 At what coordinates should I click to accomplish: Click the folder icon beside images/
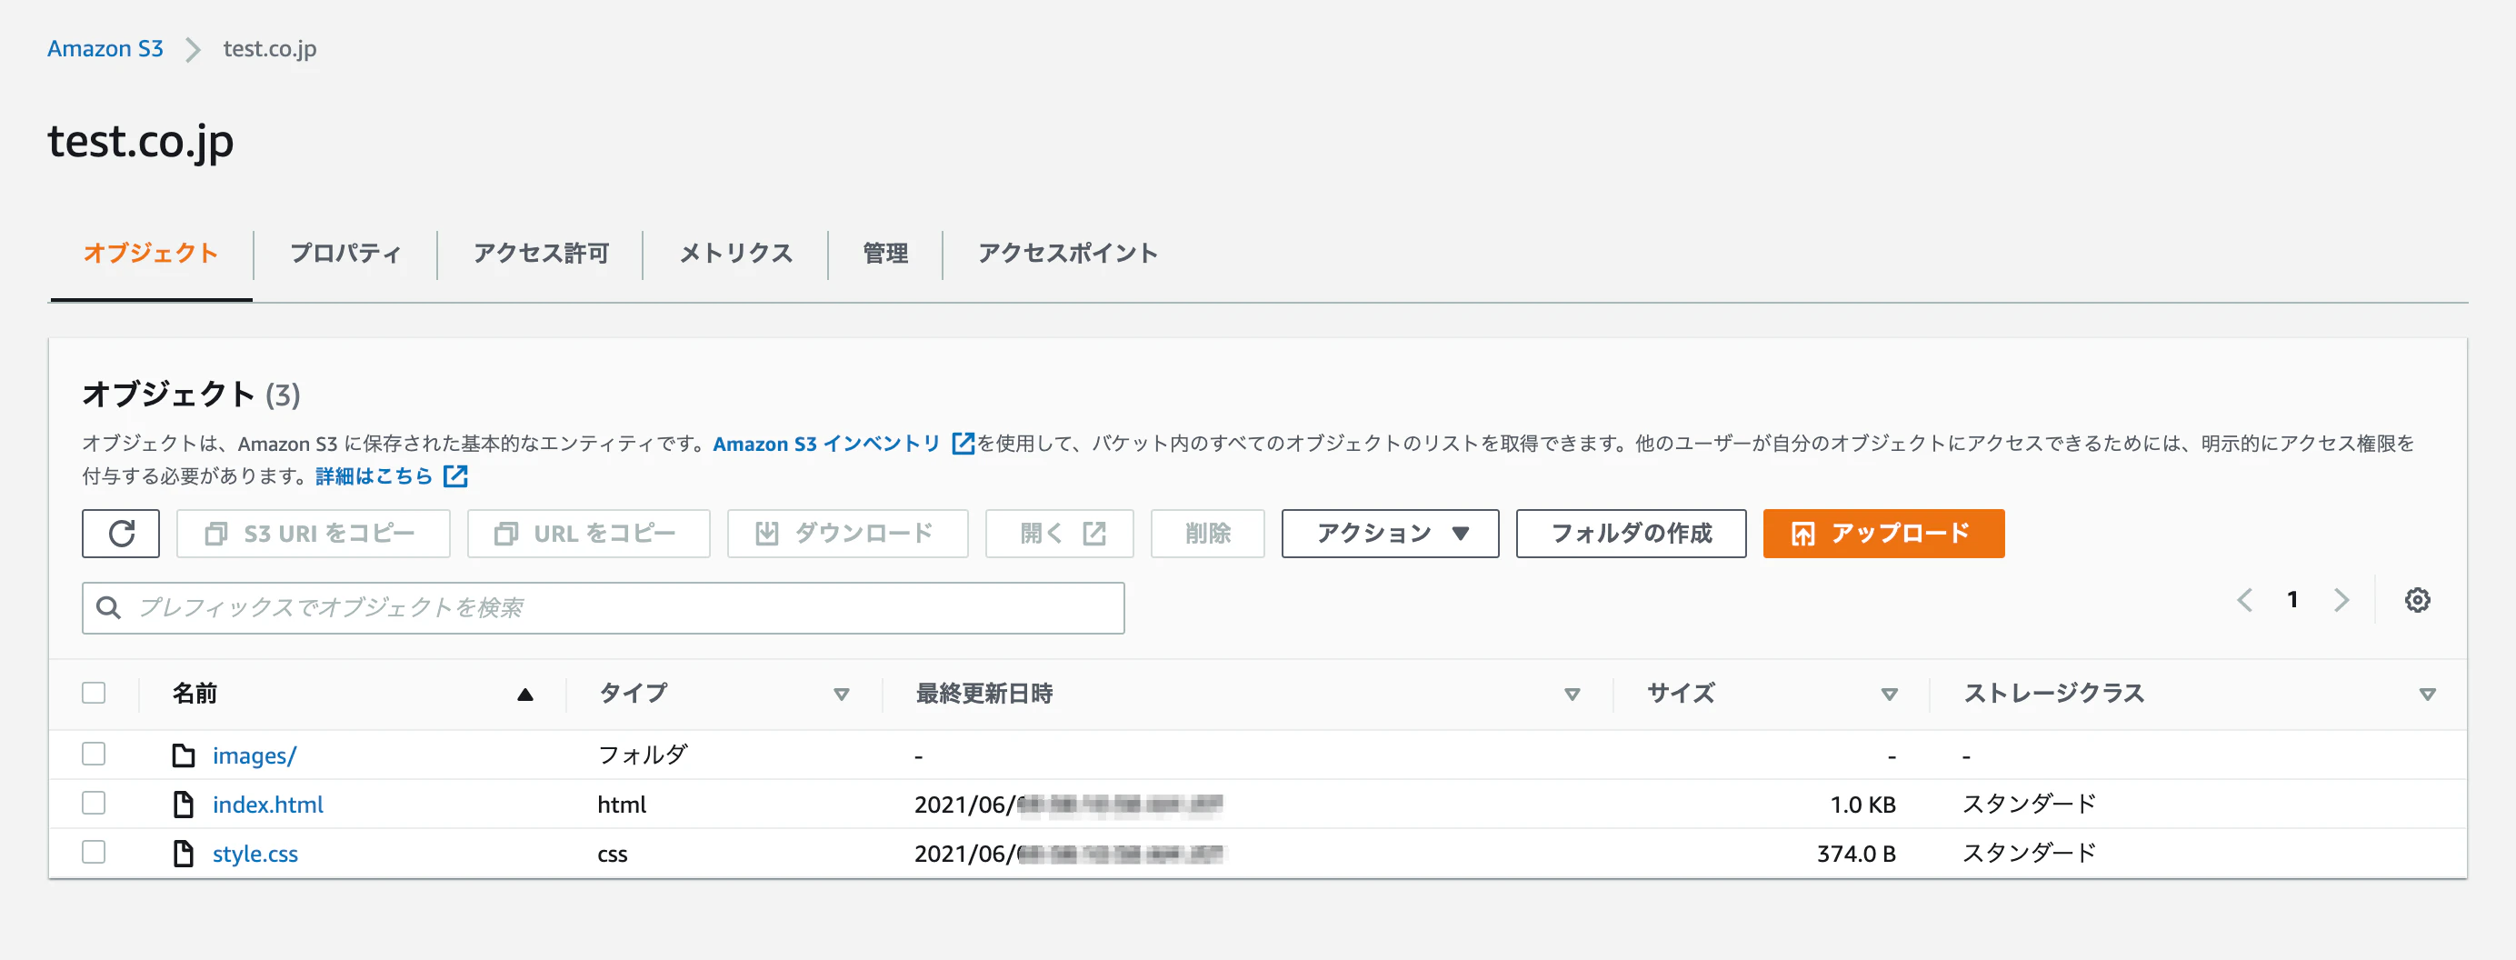coord(184,755)
